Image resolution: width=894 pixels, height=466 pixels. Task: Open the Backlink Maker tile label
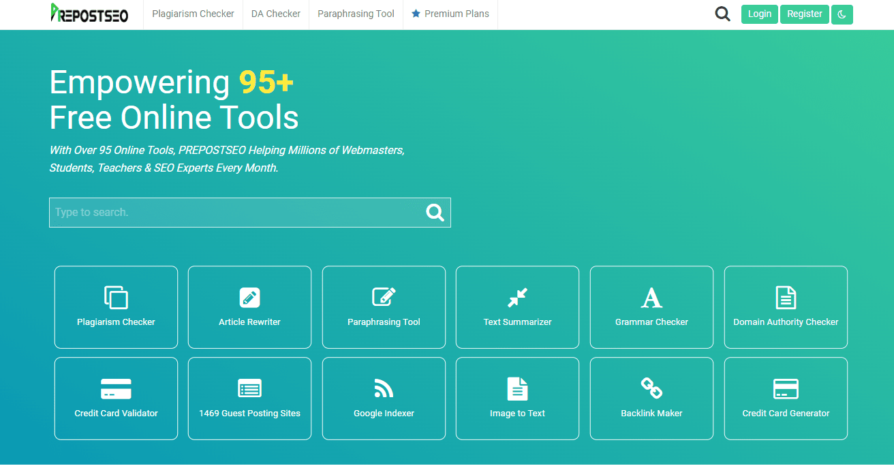pyautogui.click(x=651, y=414)
